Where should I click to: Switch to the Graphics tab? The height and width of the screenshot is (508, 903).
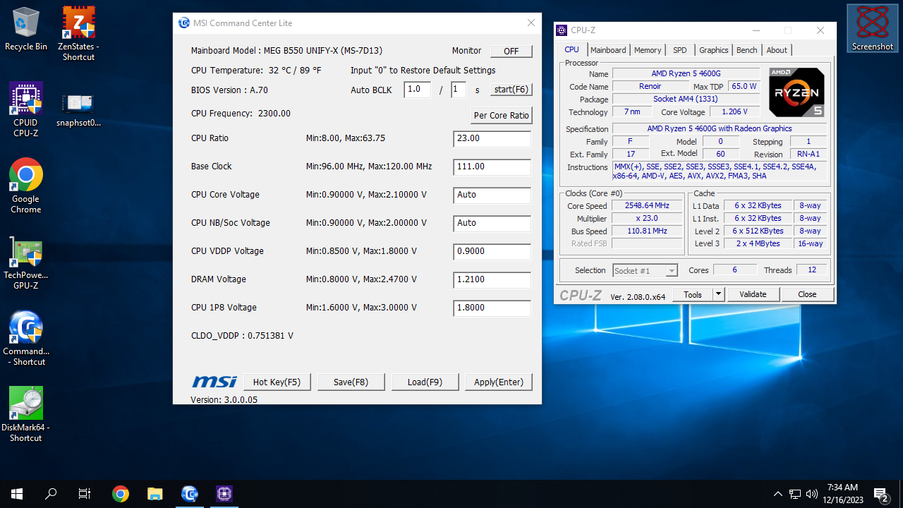click(x=714, y=50)
